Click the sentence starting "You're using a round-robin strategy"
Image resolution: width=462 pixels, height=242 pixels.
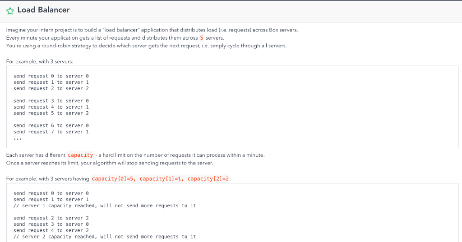point(147,46)
